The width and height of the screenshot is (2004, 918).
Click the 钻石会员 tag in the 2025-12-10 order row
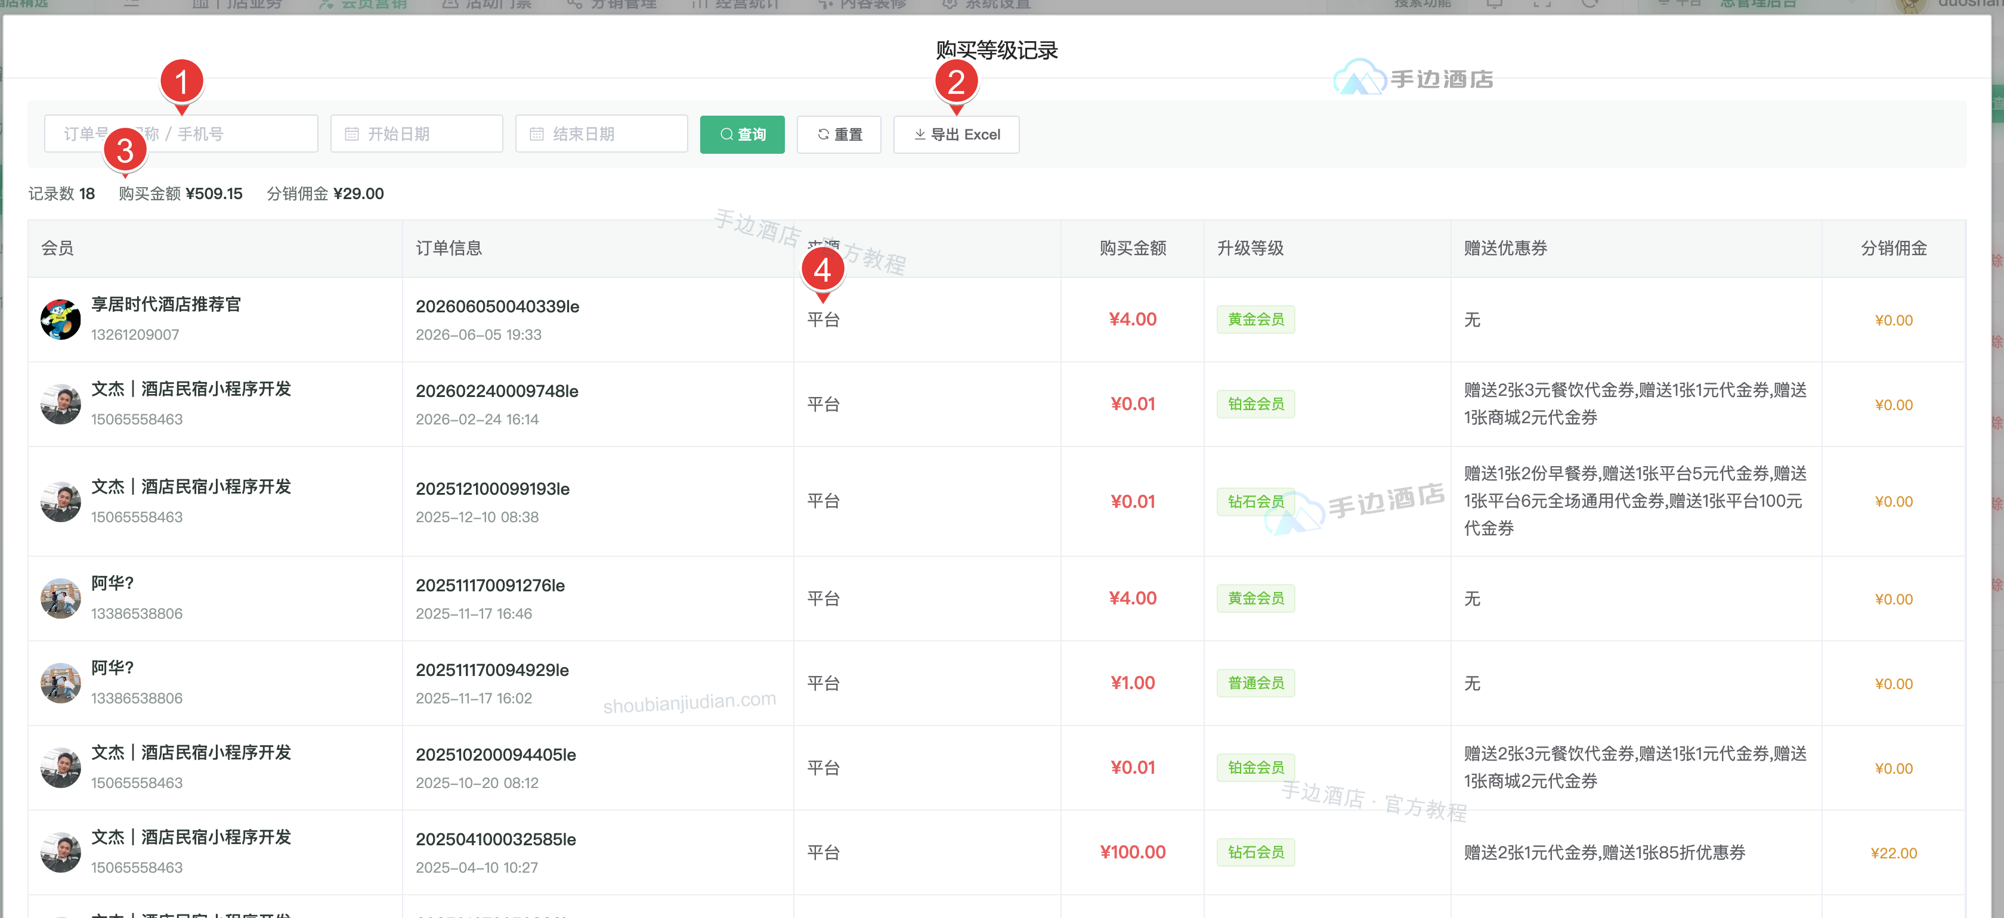(1255, 501)
